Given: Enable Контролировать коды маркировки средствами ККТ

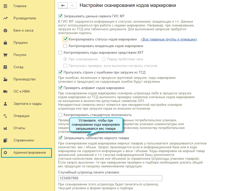Looking at the screenshot, I should tap(60, 53).
